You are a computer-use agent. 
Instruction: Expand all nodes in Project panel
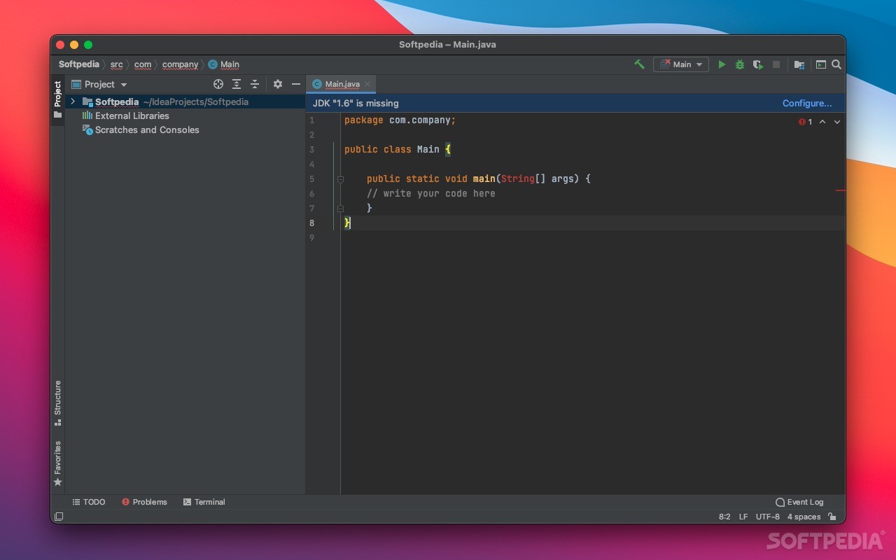(237, 84)
